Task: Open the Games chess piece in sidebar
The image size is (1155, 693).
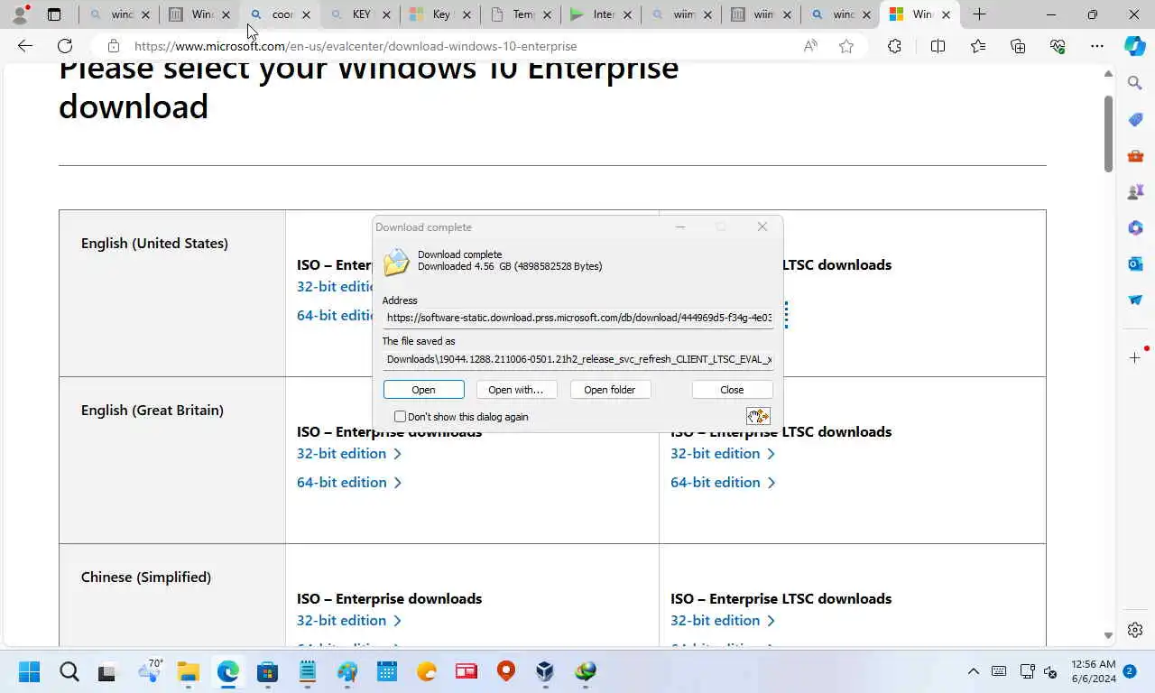Action: click(1135, 191)
